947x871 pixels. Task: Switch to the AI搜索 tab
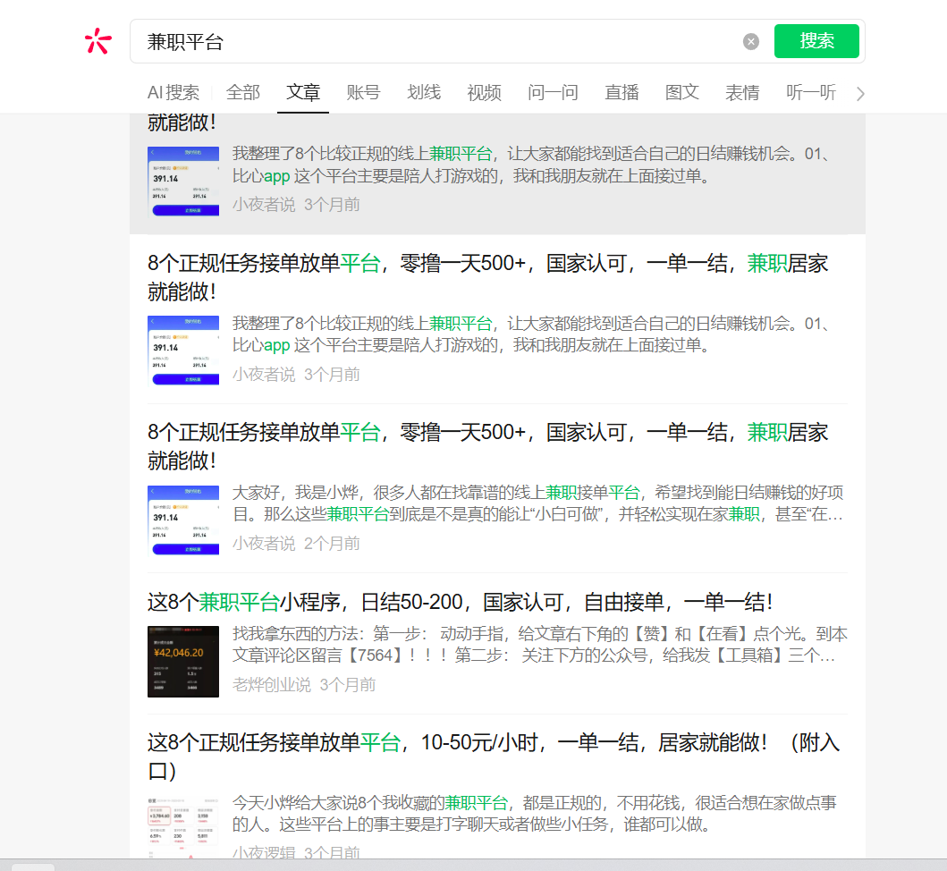tap(173, 92)
